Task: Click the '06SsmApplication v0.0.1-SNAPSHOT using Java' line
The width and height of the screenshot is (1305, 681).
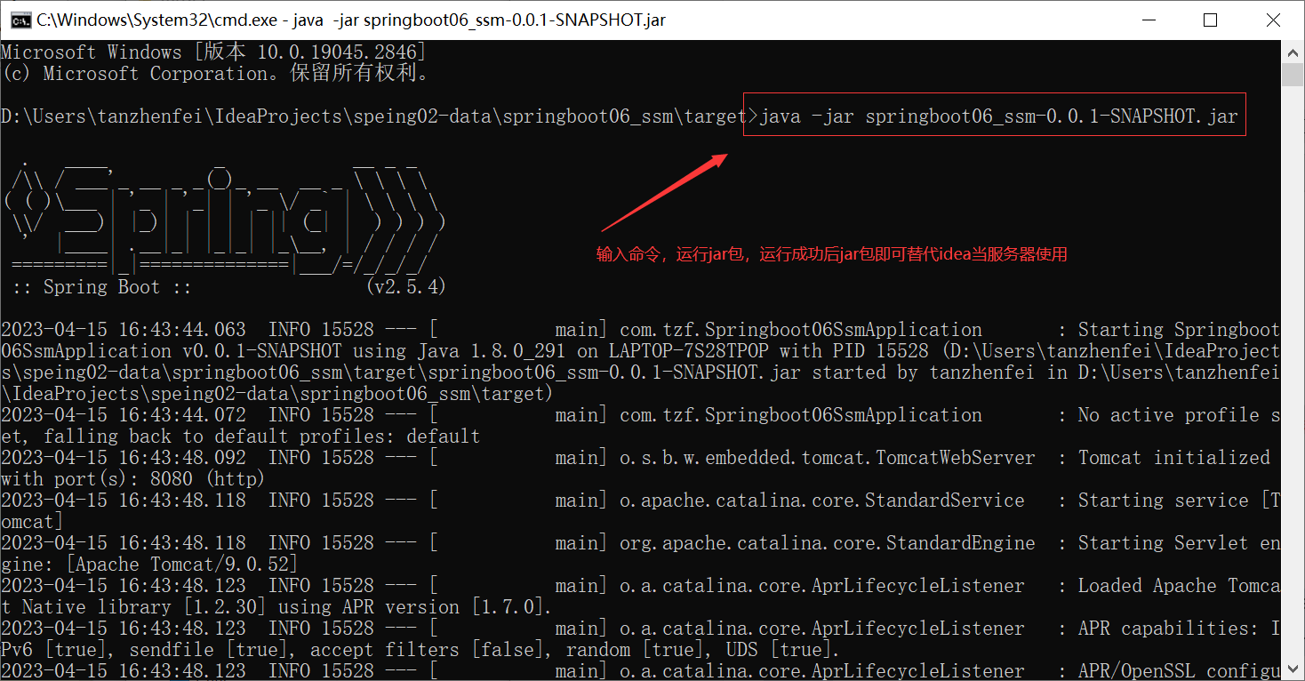Action: (640, 351)
